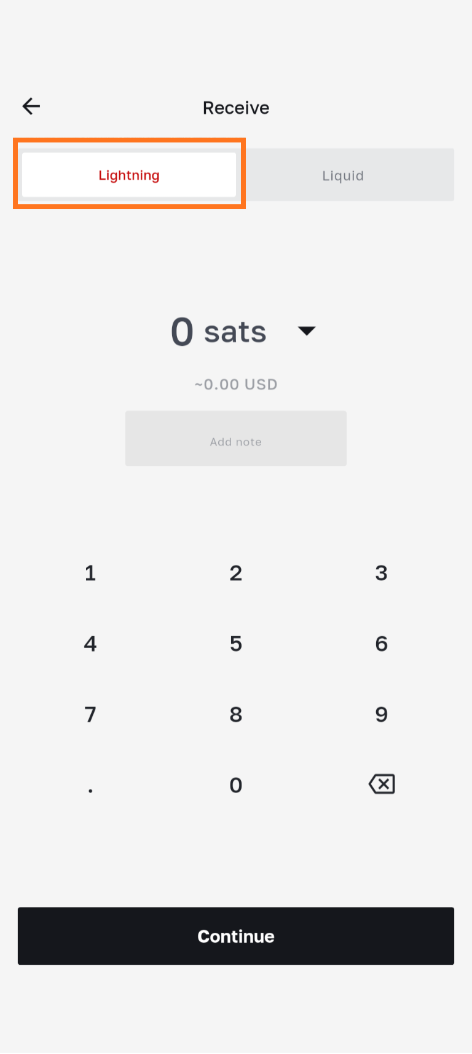Tap the Add note field
This screenshot has height=1054, width=472.
coord(236,439)
